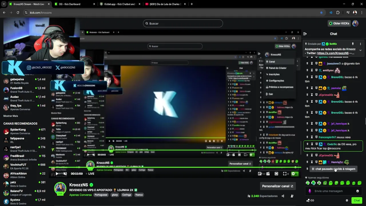Viewport: 366px width, 206px height.
Task: Select the Coringa tag
Action: coord(126,195)
